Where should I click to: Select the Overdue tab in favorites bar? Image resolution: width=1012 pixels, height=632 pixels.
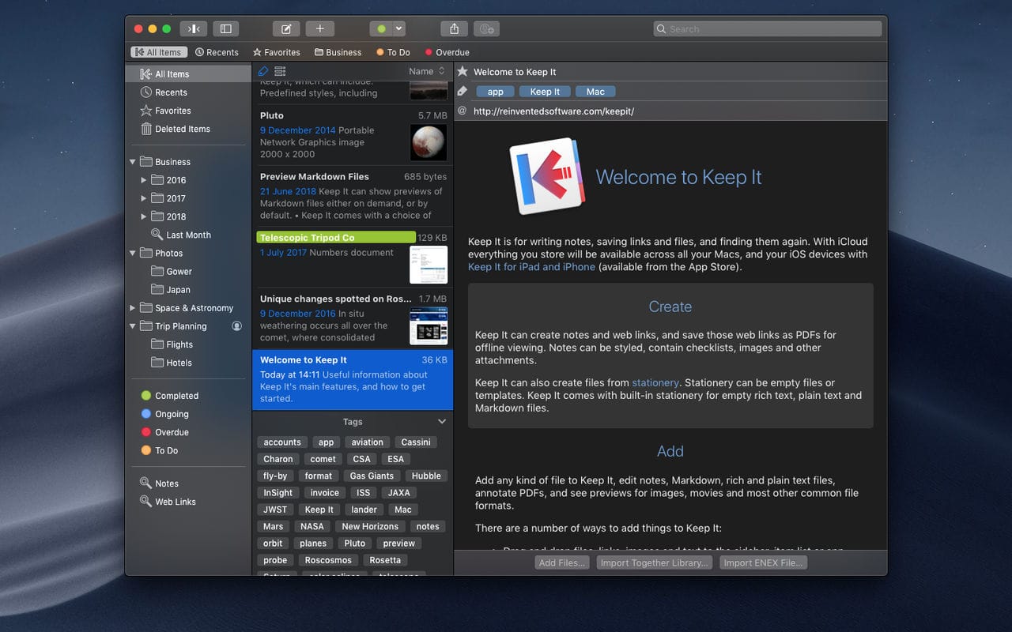(x=447, y=52)
